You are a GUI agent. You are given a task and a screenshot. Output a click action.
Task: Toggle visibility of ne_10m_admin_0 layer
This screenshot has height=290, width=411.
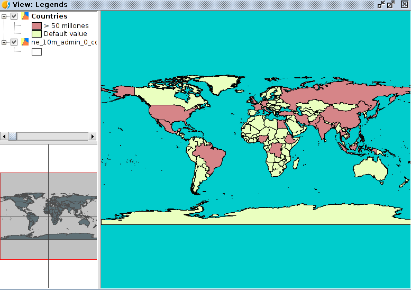14,42
